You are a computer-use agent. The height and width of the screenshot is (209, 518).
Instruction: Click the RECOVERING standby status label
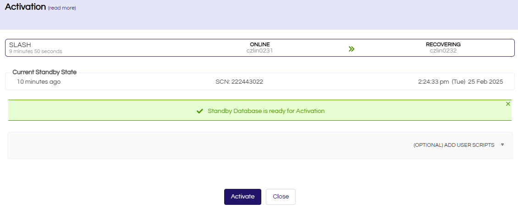pos(443,44)
